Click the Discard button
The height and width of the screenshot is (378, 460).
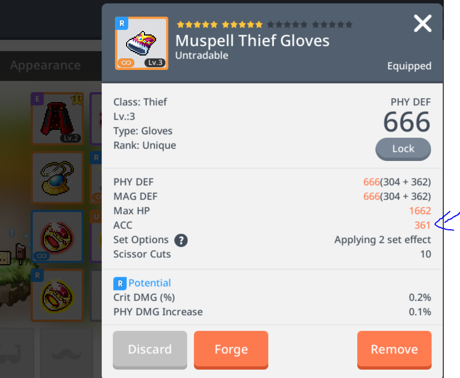point(150,350)
